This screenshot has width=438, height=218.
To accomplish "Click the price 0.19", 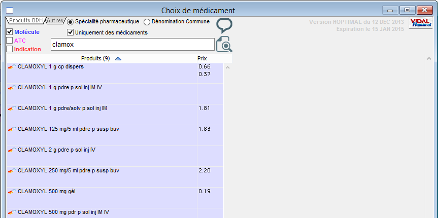I will click(205, 192).
